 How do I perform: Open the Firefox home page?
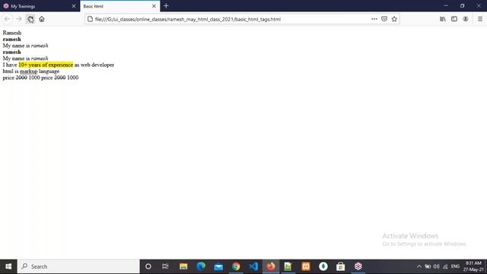[42, 19]
